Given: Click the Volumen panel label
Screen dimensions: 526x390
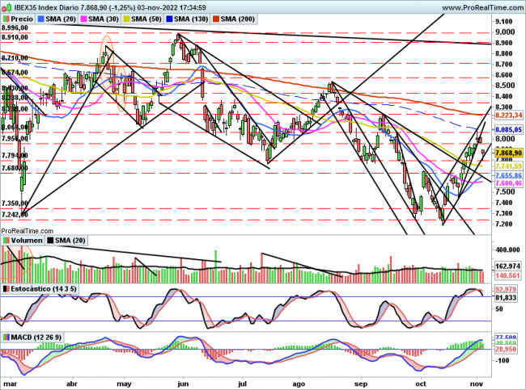Looking at the screenshot, I should 23,241.
